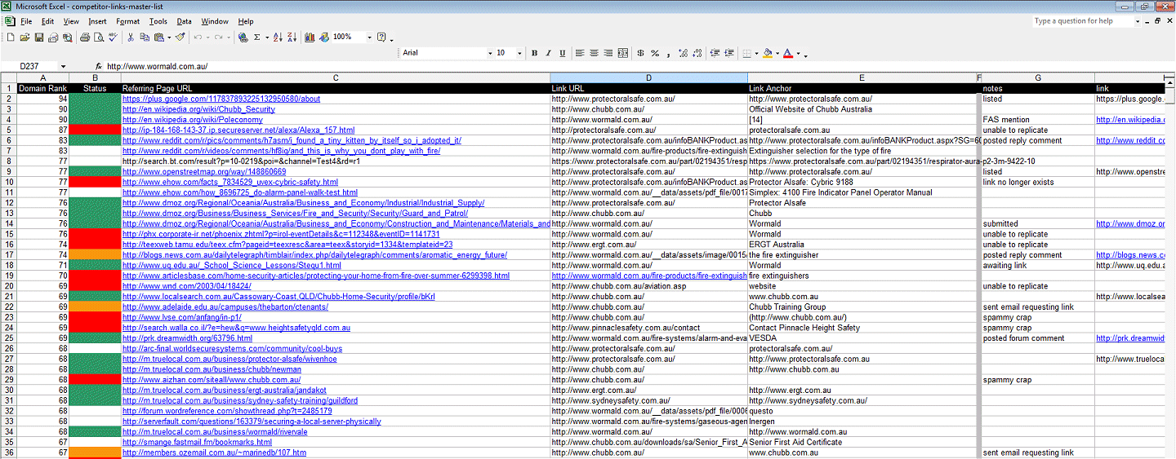Apply the yellow Fill Color
This screenshot has width=1176, height=459.
768,53
